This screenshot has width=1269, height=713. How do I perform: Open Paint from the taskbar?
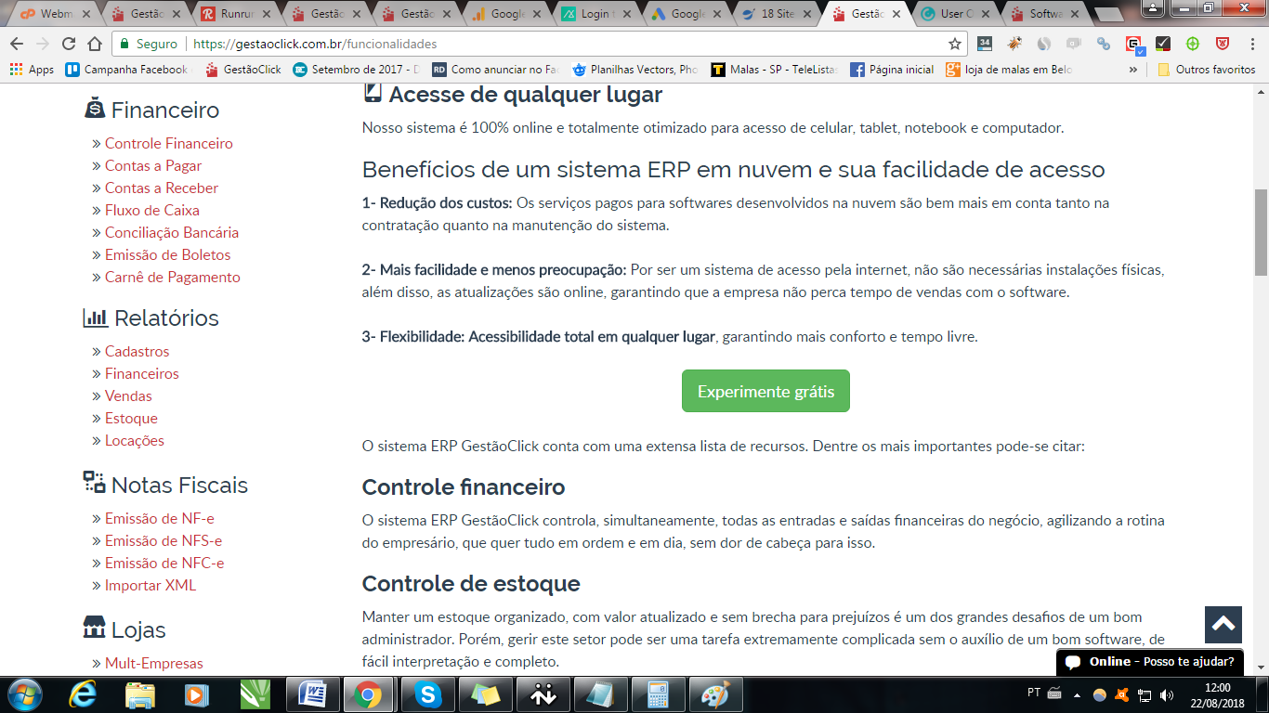715,694
